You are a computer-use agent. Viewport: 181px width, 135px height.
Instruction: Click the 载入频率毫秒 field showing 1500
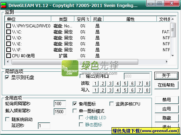pyautogui.click(x=60, y=112)
